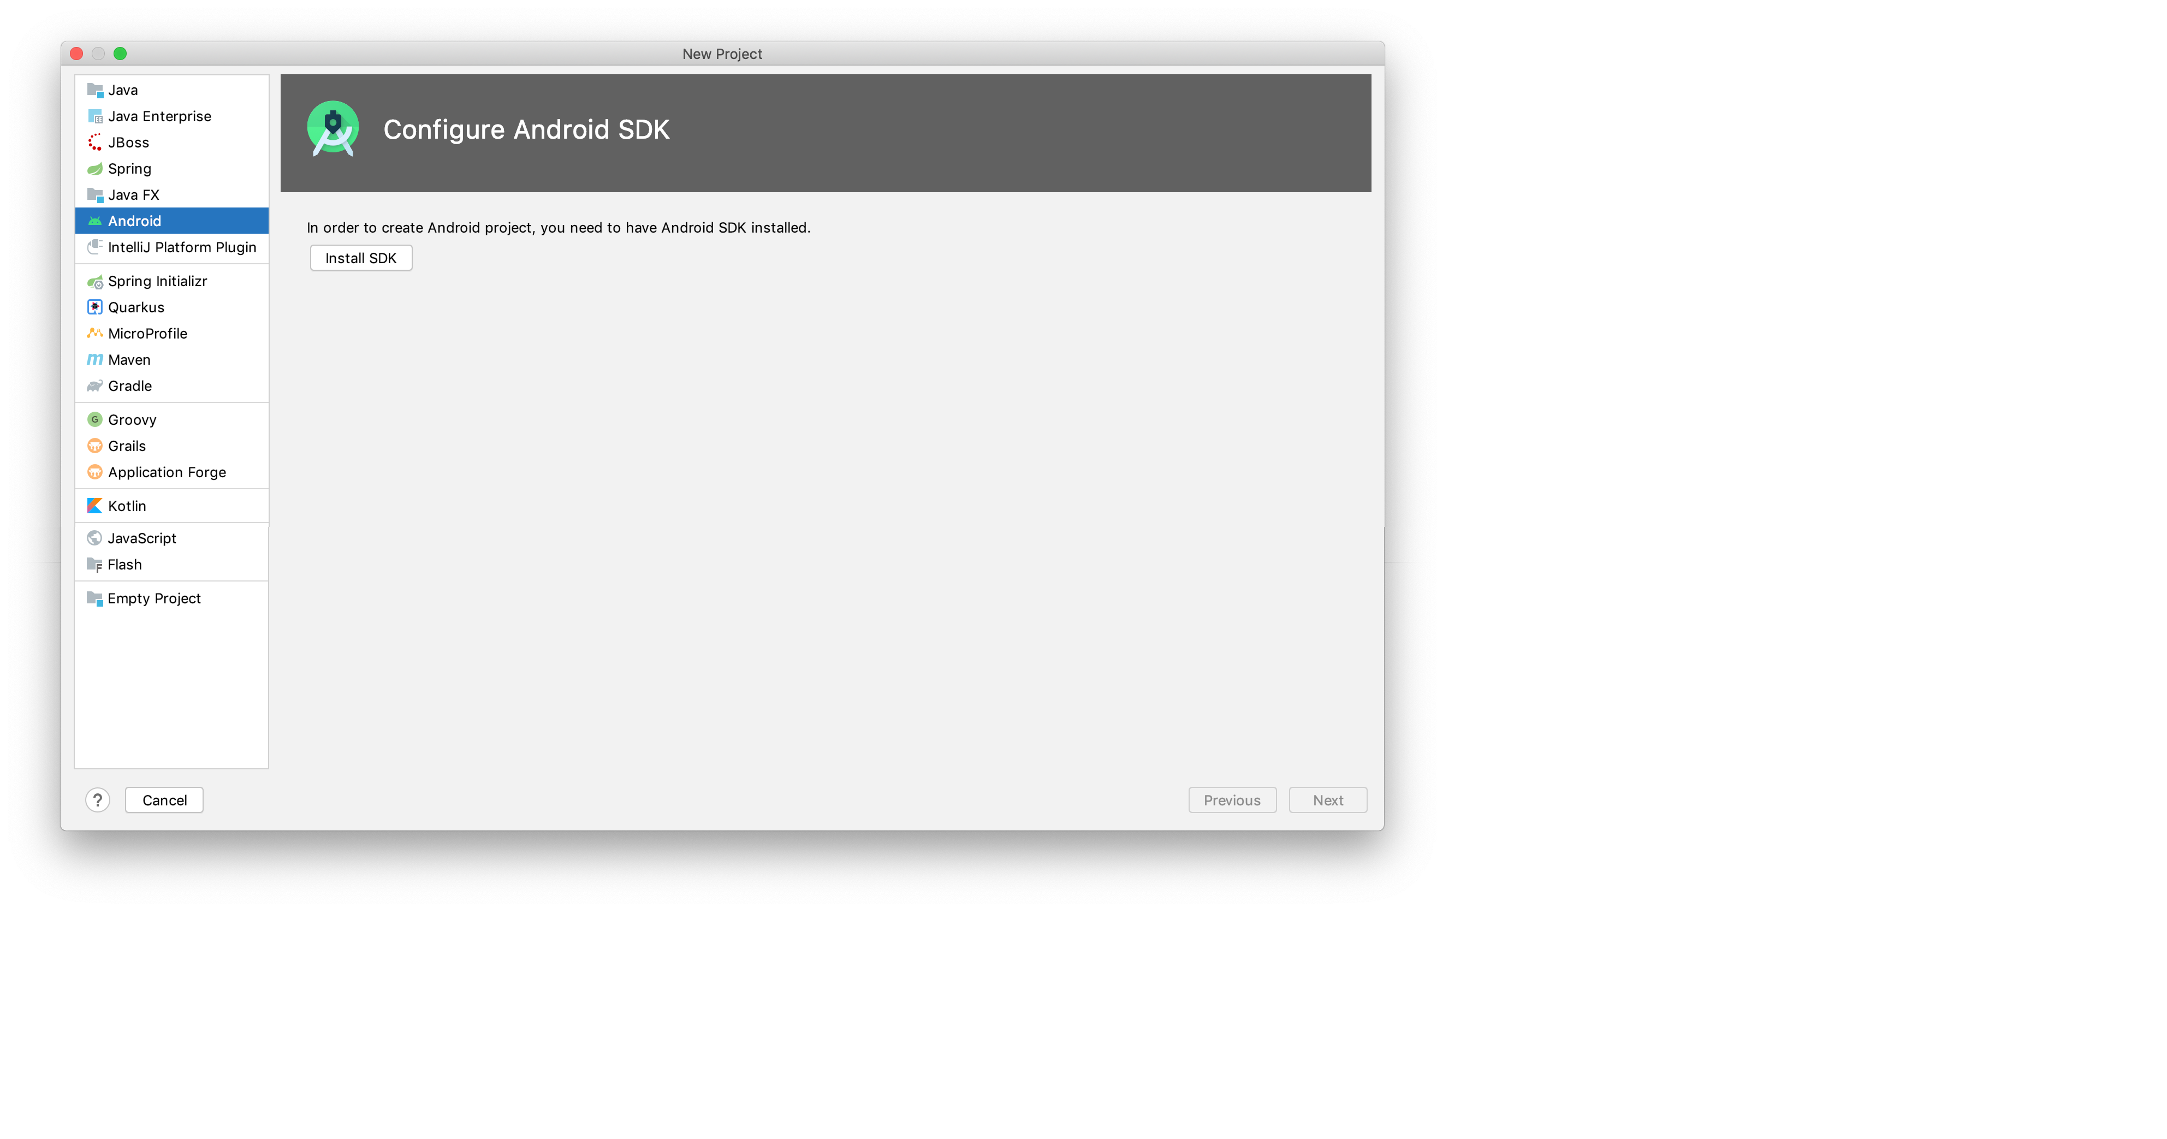The height and width of the screenshot is (1139, 2167).
Task: Select the Spring project type icon
Action: [x=94, y=168]
